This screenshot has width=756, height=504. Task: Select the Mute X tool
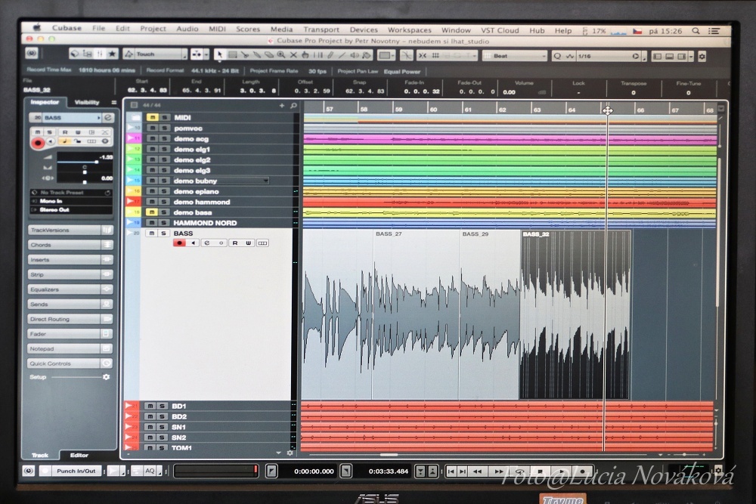coord(293,55)
